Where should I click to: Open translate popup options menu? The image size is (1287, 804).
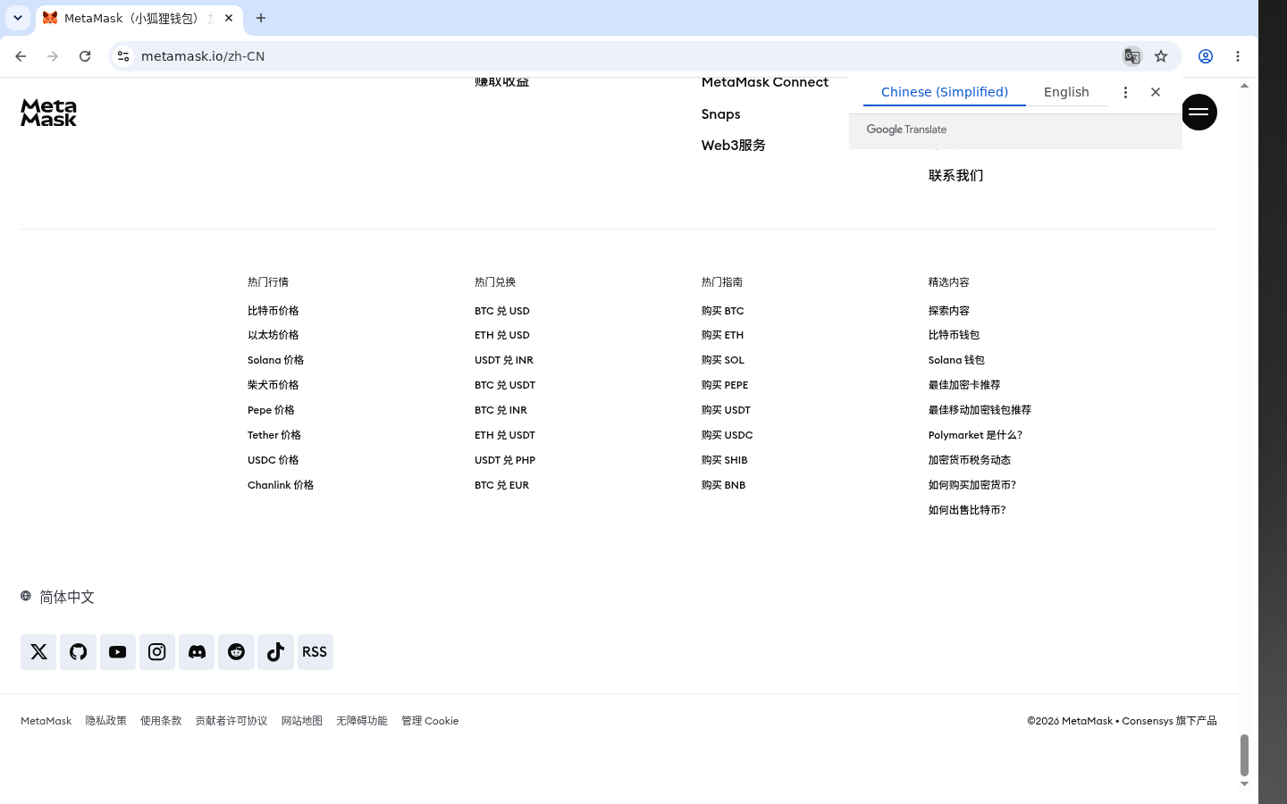tap(1125, 92)
